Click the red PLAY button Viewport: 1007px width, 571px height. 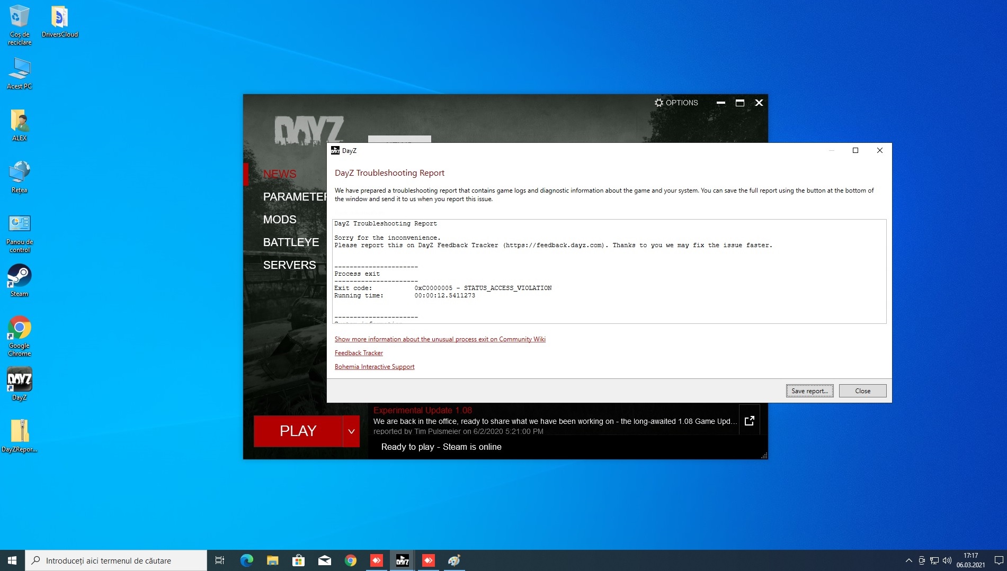tap(298, 431)
